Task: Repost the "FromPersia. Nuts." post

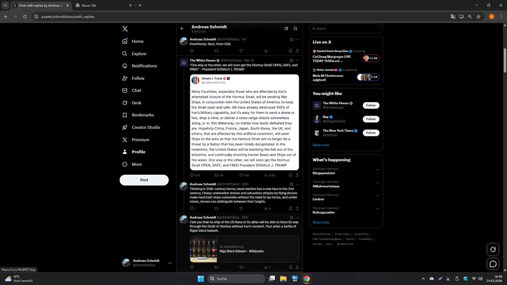Action: tap(217, 51)
